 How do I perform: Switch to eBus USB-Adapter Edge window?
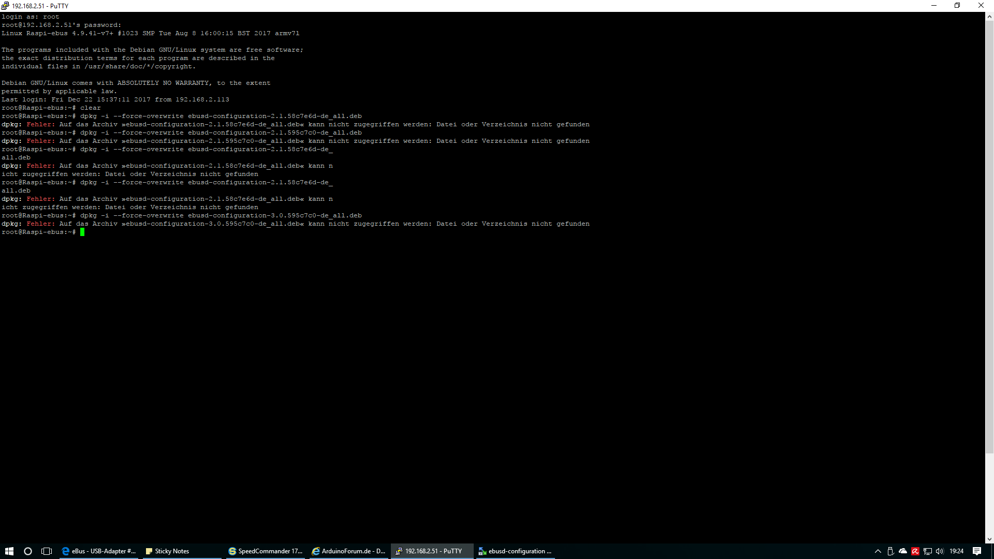point(99,551)
